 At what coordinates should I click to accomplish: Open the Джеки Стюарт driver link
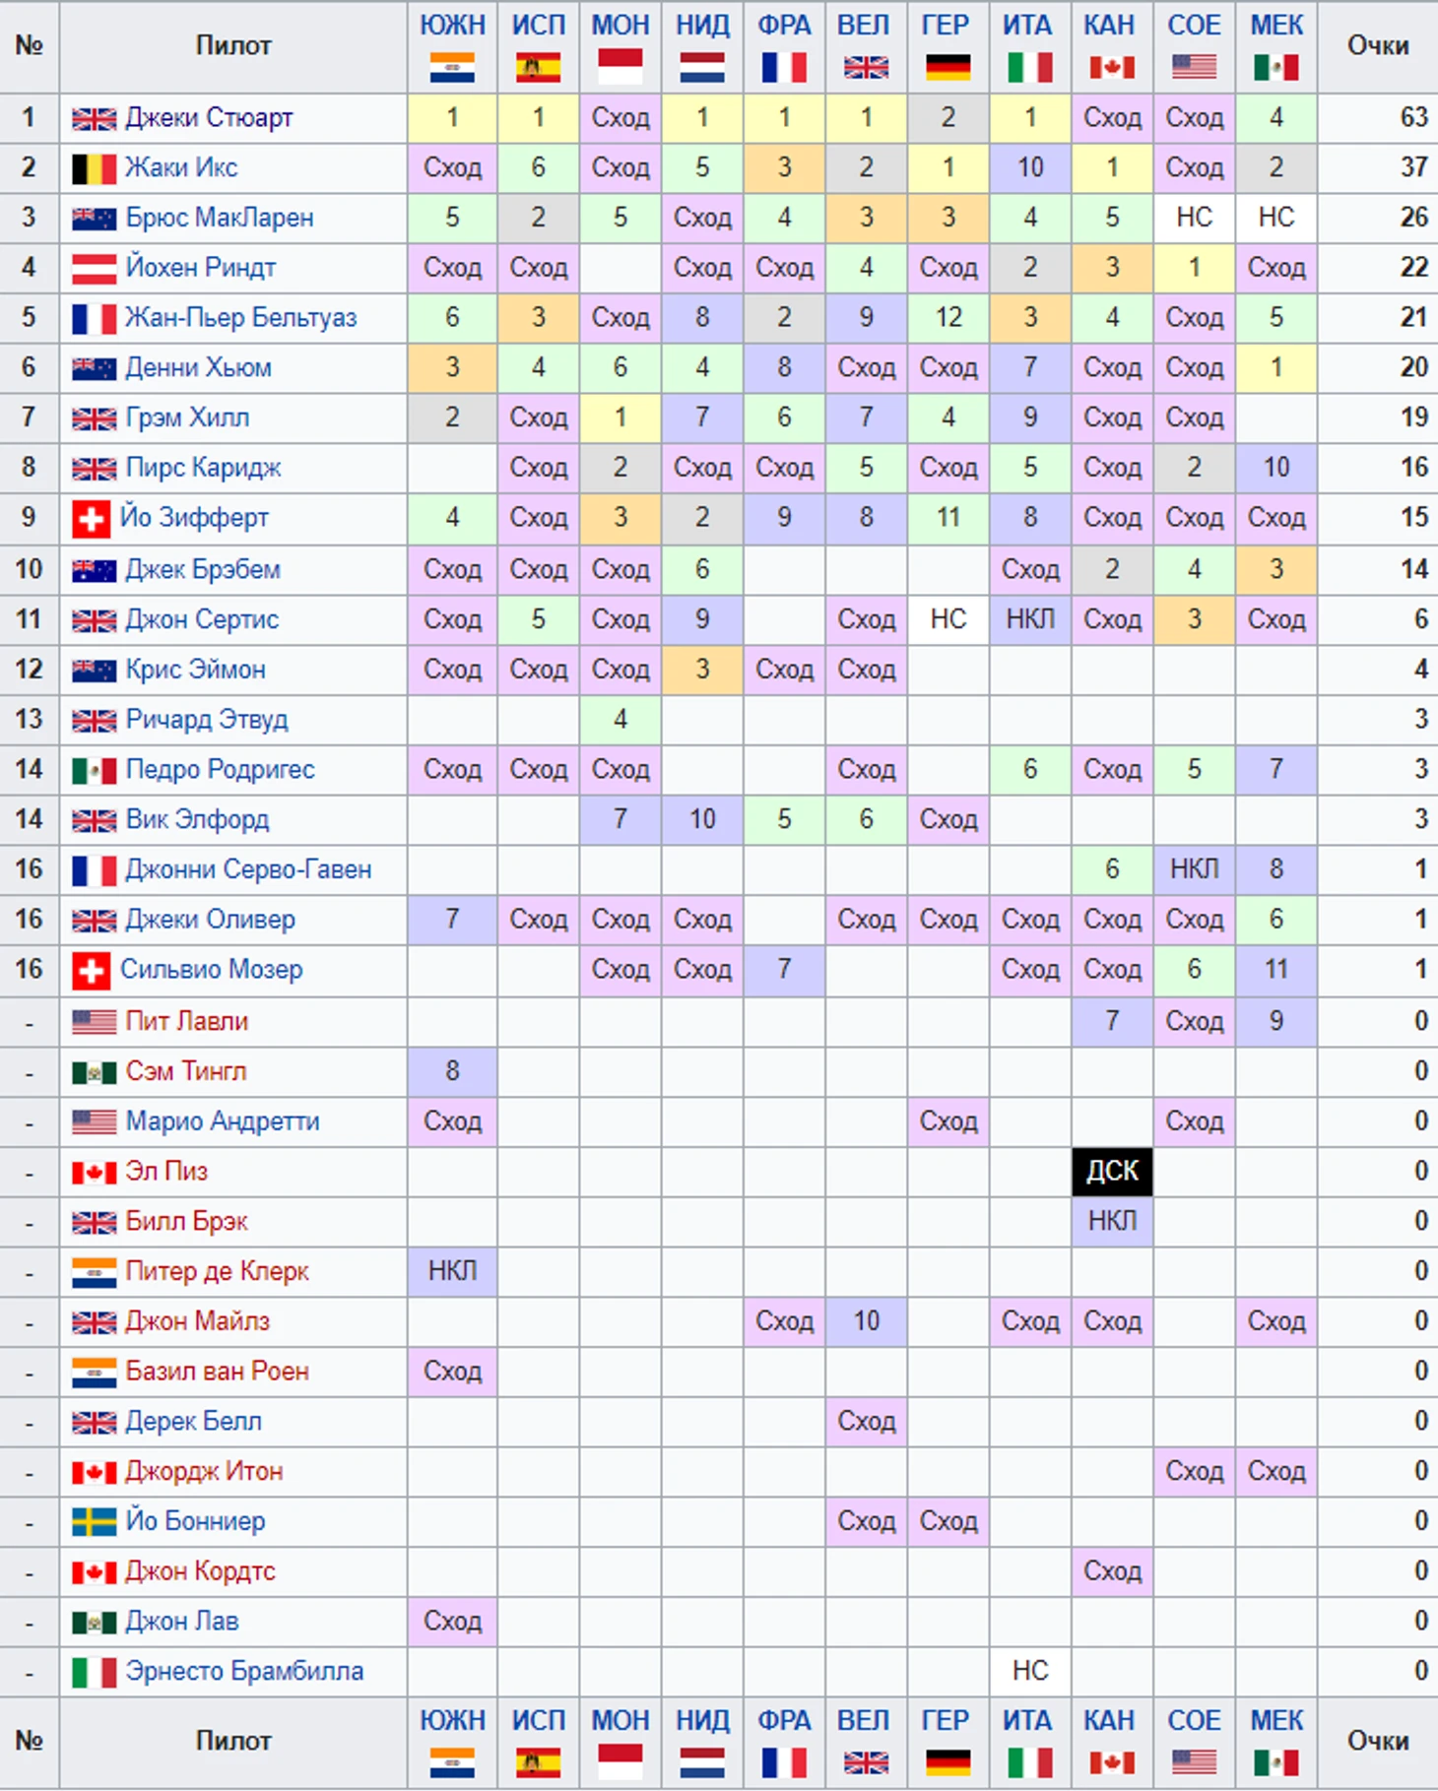tap(209, 118)
